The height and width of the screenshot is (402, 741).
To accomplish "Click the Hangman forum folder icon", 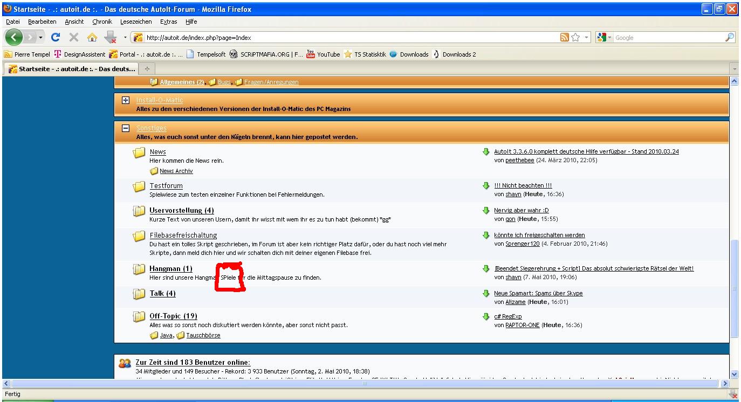I will [x=139, y=269].
